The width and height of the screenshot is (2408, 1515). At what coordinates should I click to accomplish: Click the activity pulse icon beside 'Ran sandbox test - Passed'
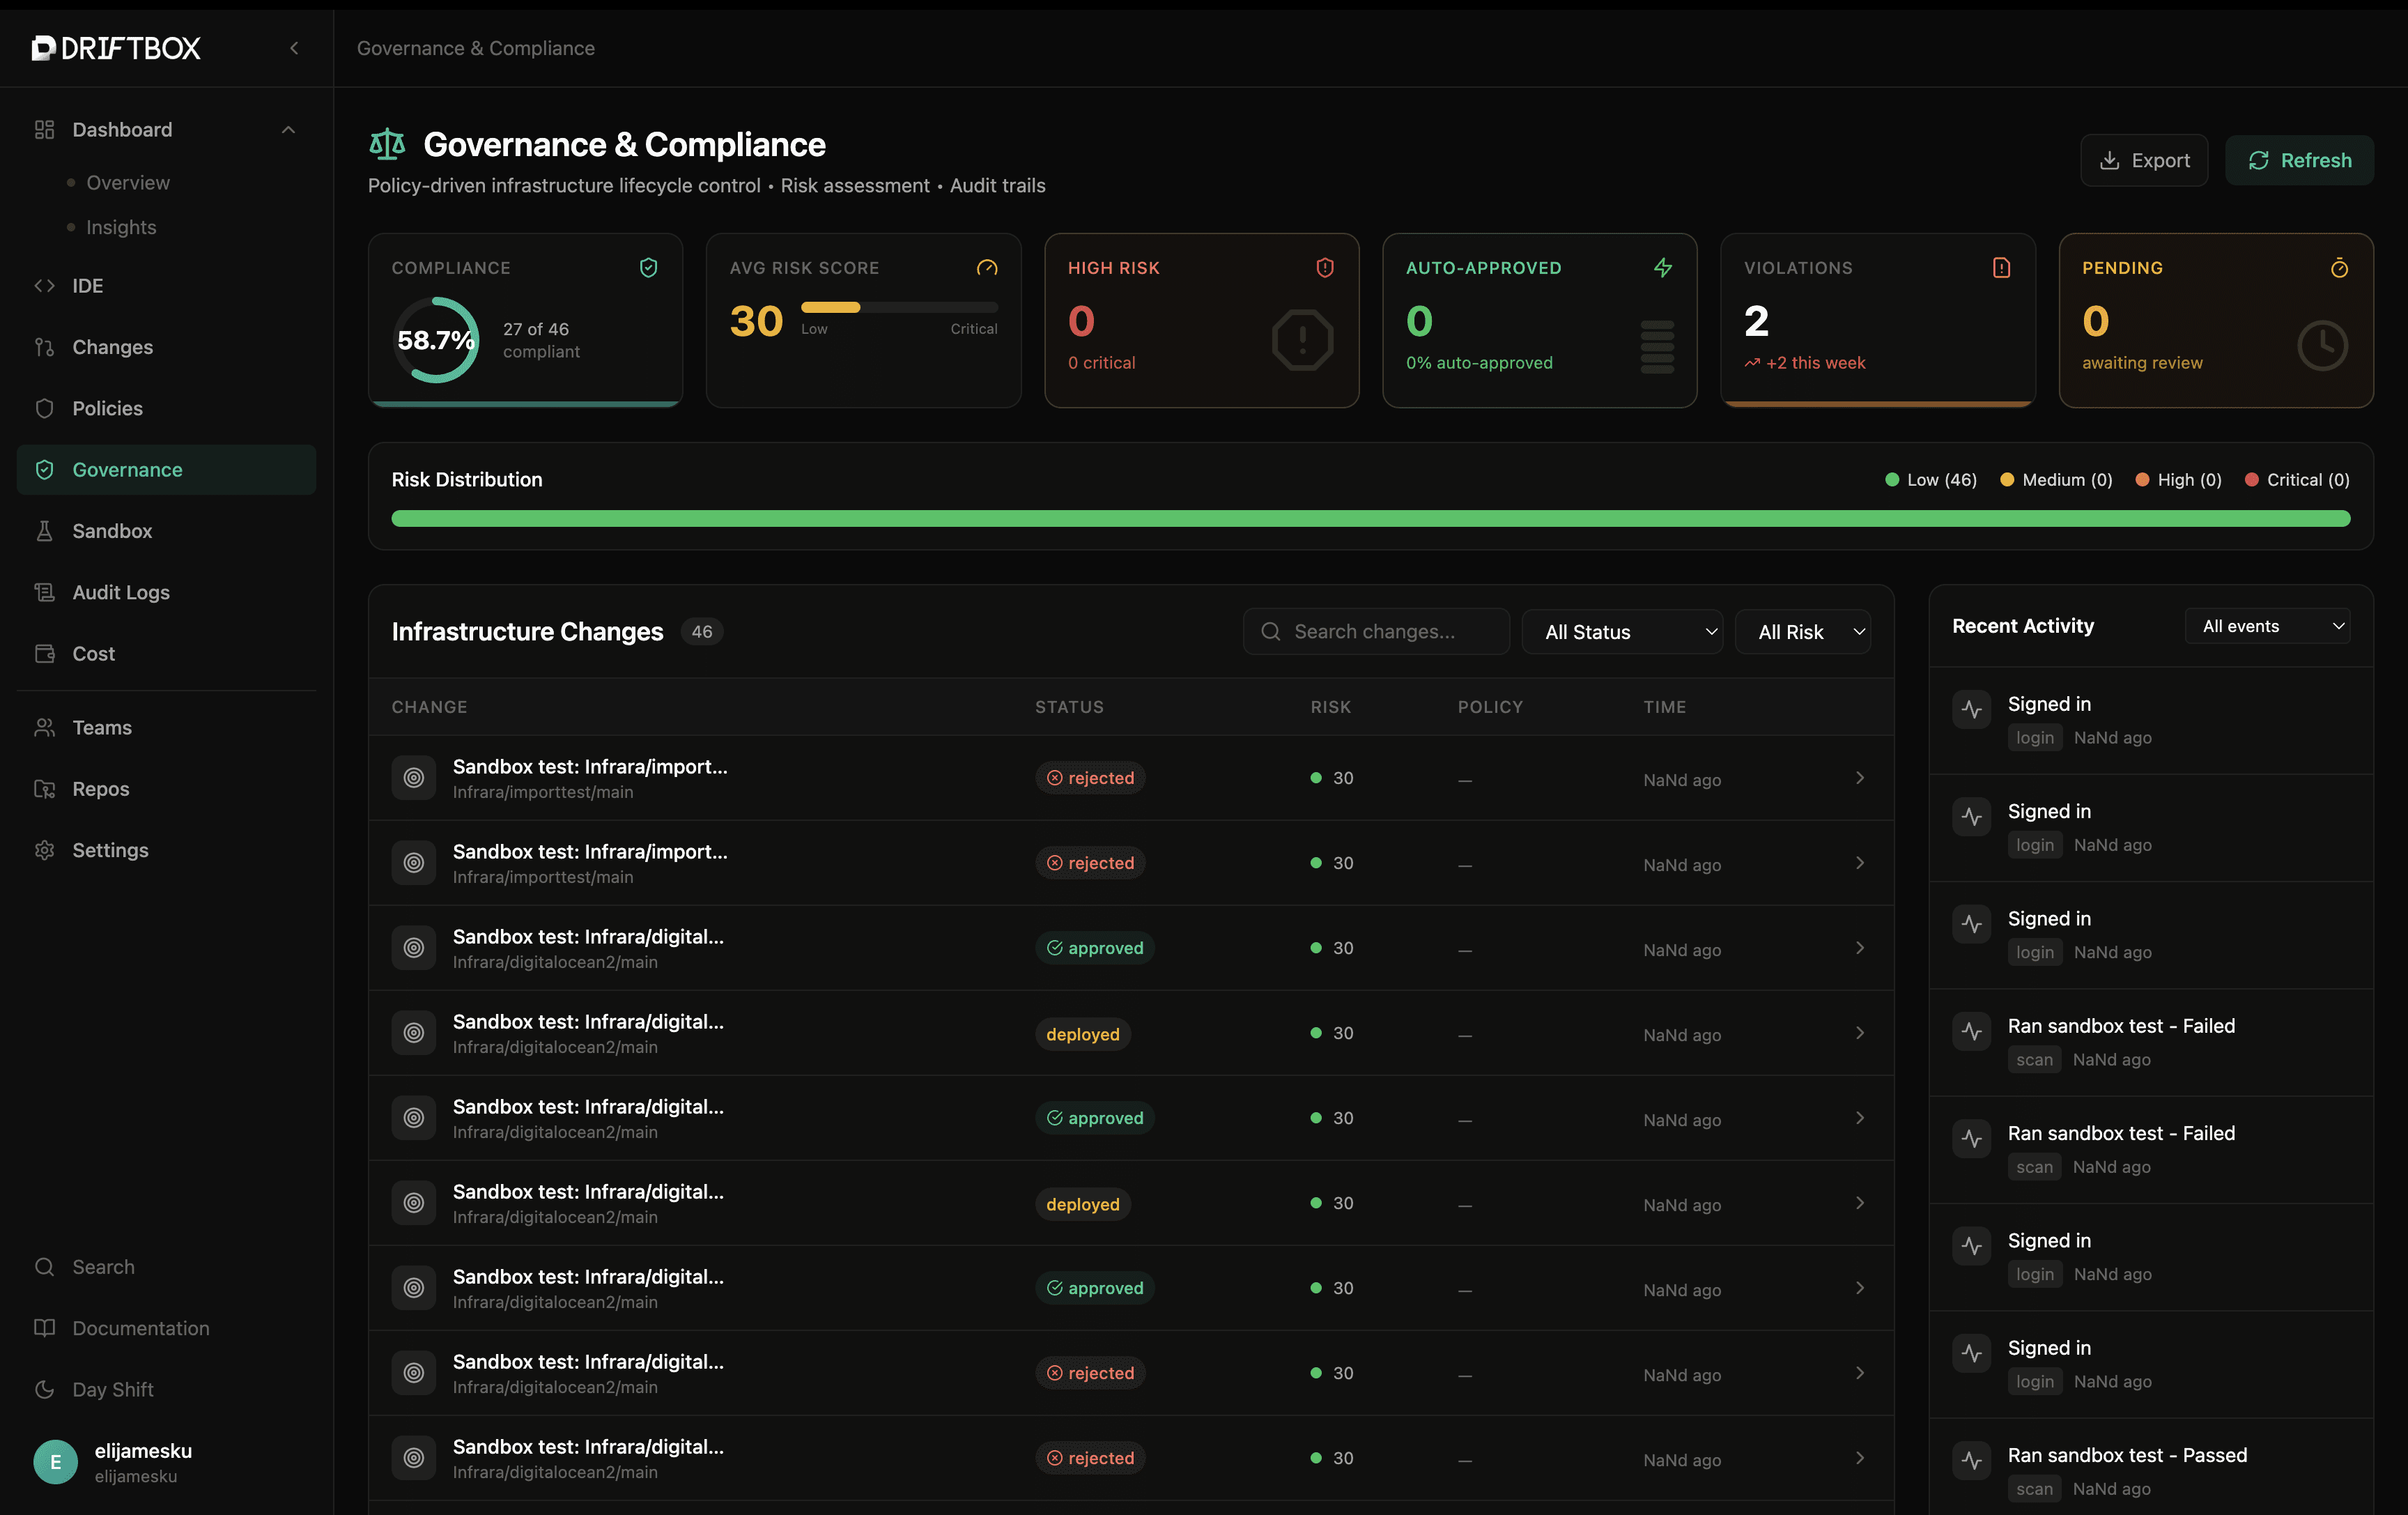1971,1460
